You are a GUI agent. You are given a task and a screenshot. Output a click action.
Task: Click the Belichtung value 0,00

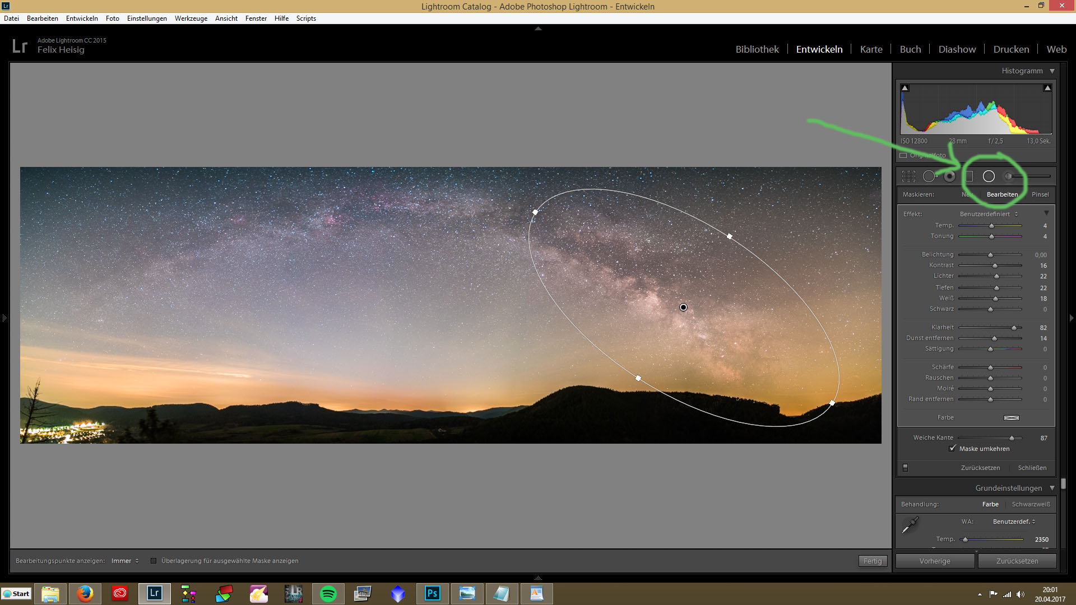click(x=1041, y=255)
